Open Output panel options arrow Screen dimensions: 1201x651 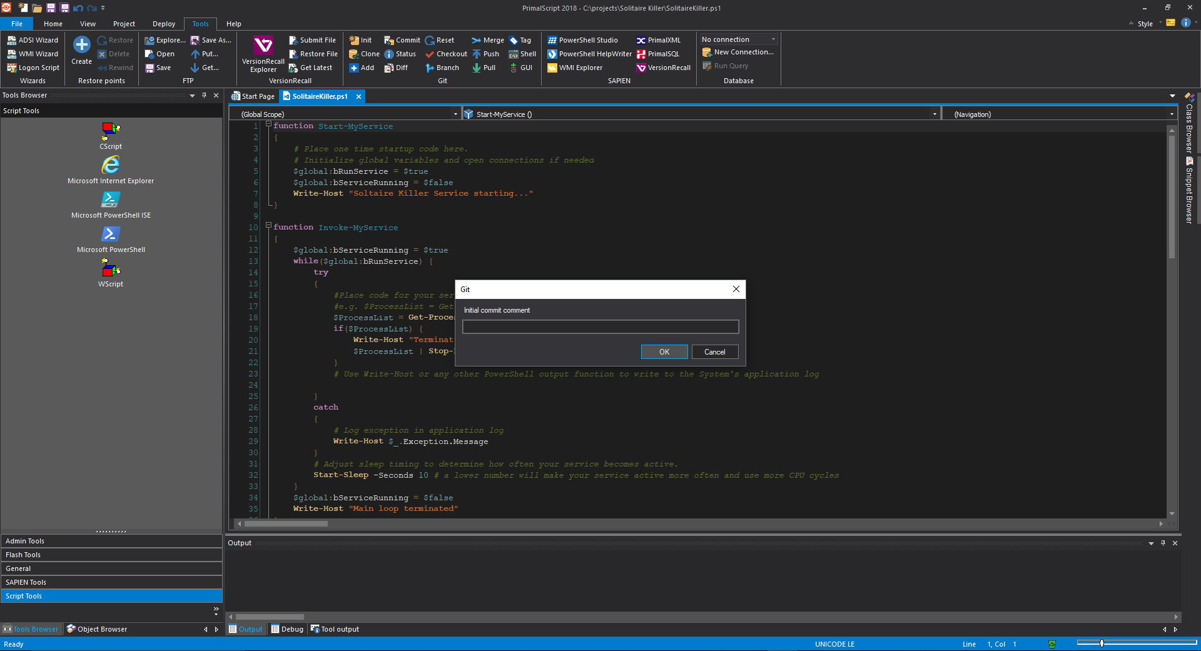1151,543
